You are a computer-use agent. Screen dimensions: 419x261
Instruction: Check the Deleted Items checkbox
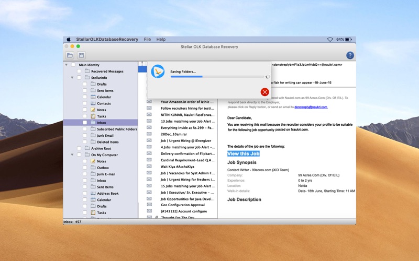point(85,142)
